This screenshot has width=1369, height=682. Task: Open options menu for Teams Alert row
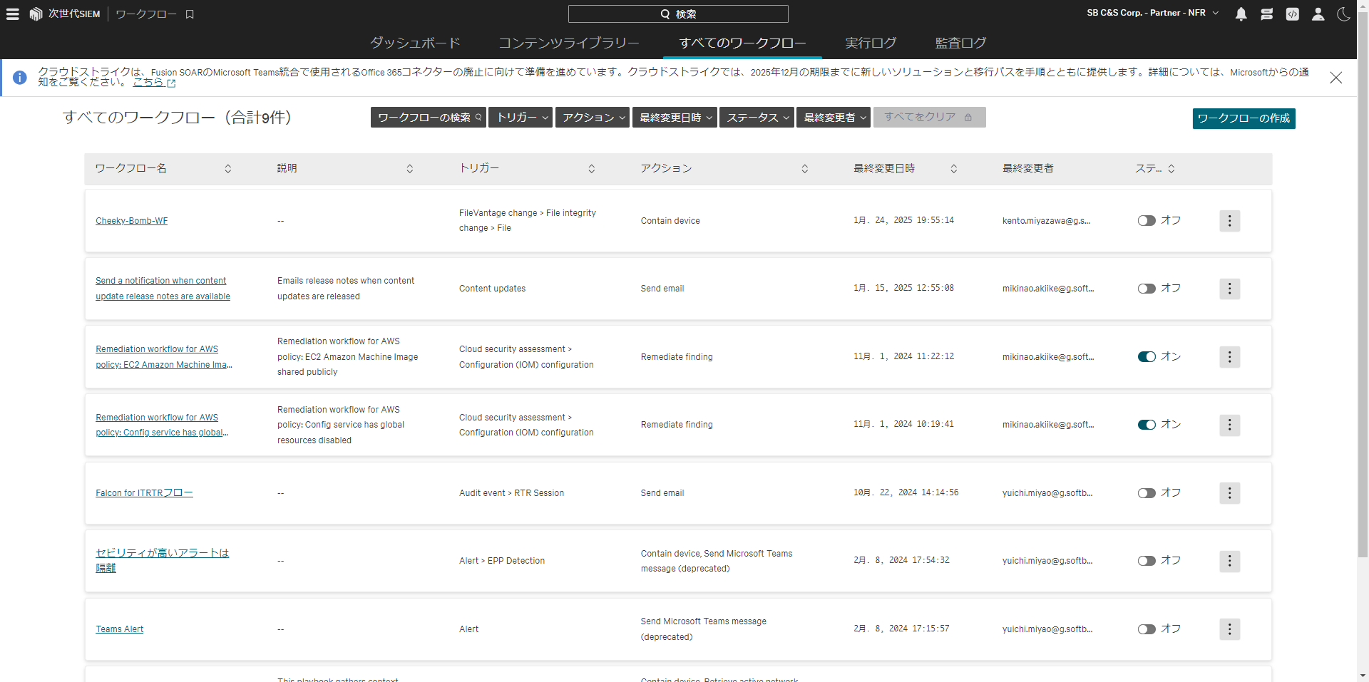coord(1229,629)
